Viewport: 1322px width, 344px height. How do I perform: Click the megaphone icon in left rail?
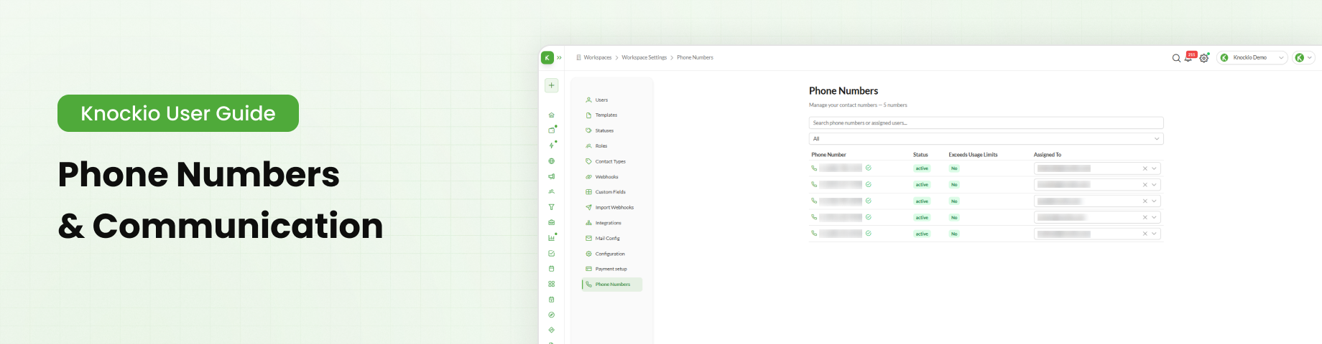552,176
